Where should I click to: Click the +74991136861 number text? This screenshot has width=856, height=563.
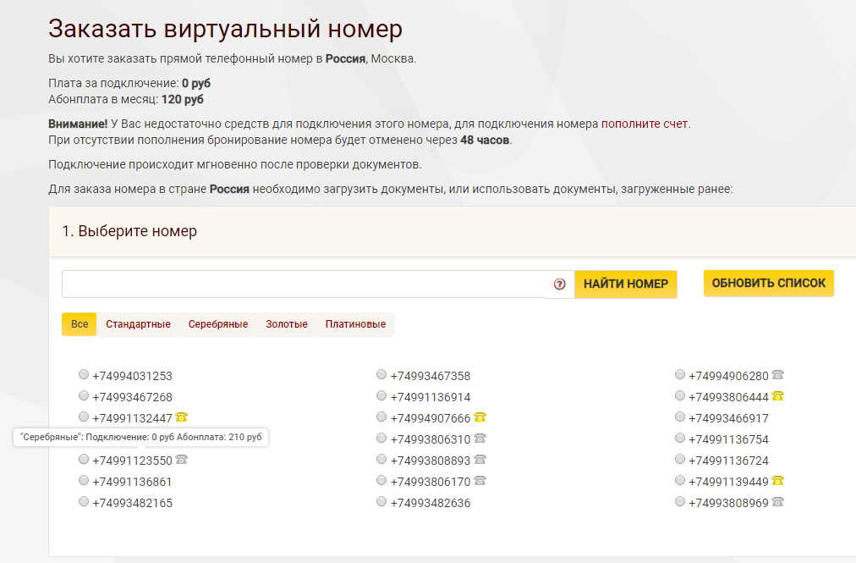click(132, 482)
